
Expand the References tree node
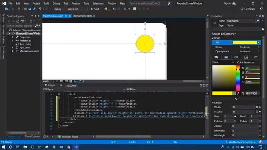point(12,41)
